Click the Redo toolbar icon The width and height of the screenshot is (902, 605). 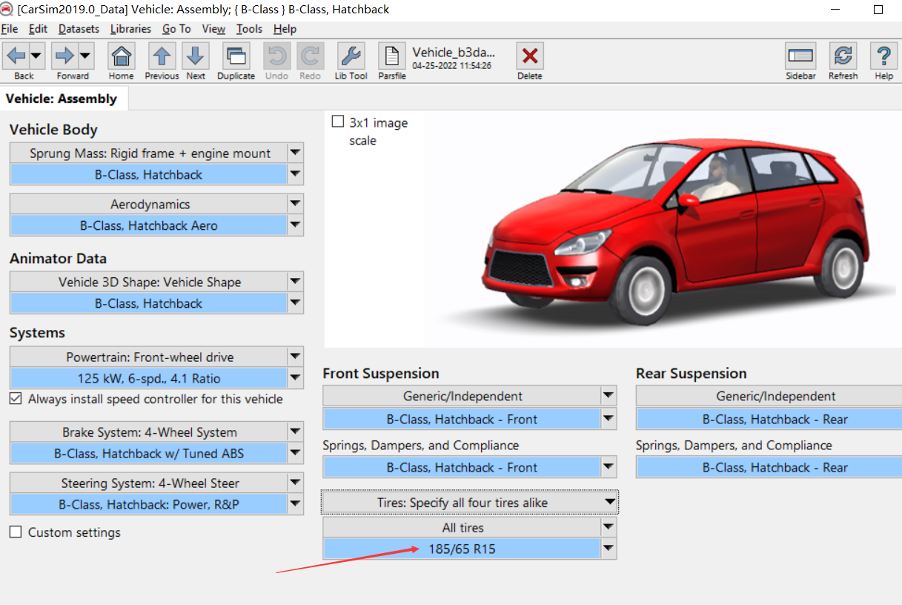pyautogui.click(x=310, y=56)
